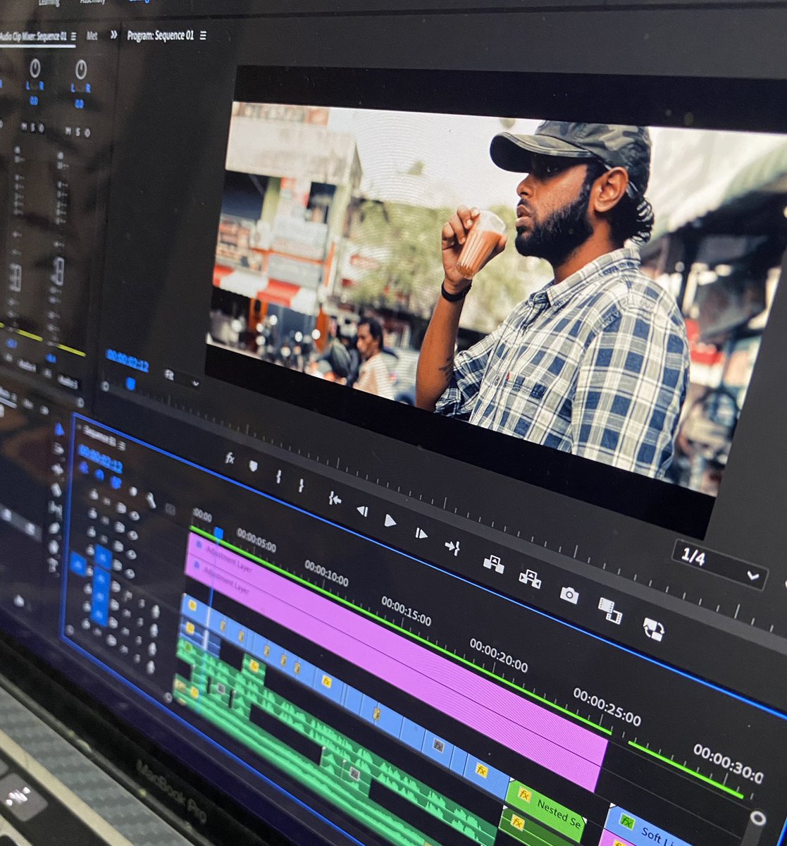Toggle Snap in the timeline
The width and height of the screenshot is (787, 846).
click(x=99, y=474)
